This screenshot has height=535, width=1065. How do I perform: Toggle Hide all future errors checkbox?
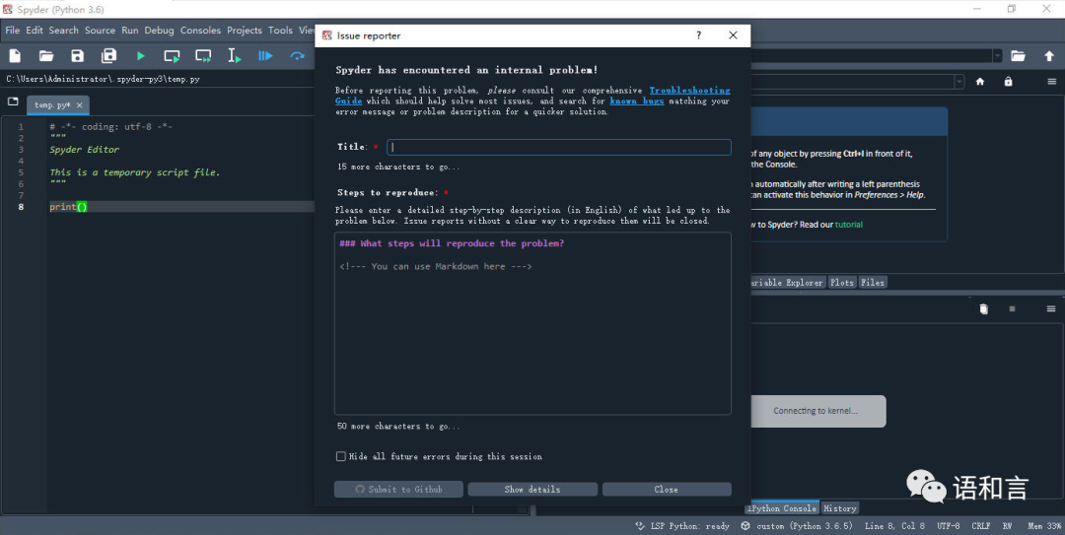[x=341, y=456]
